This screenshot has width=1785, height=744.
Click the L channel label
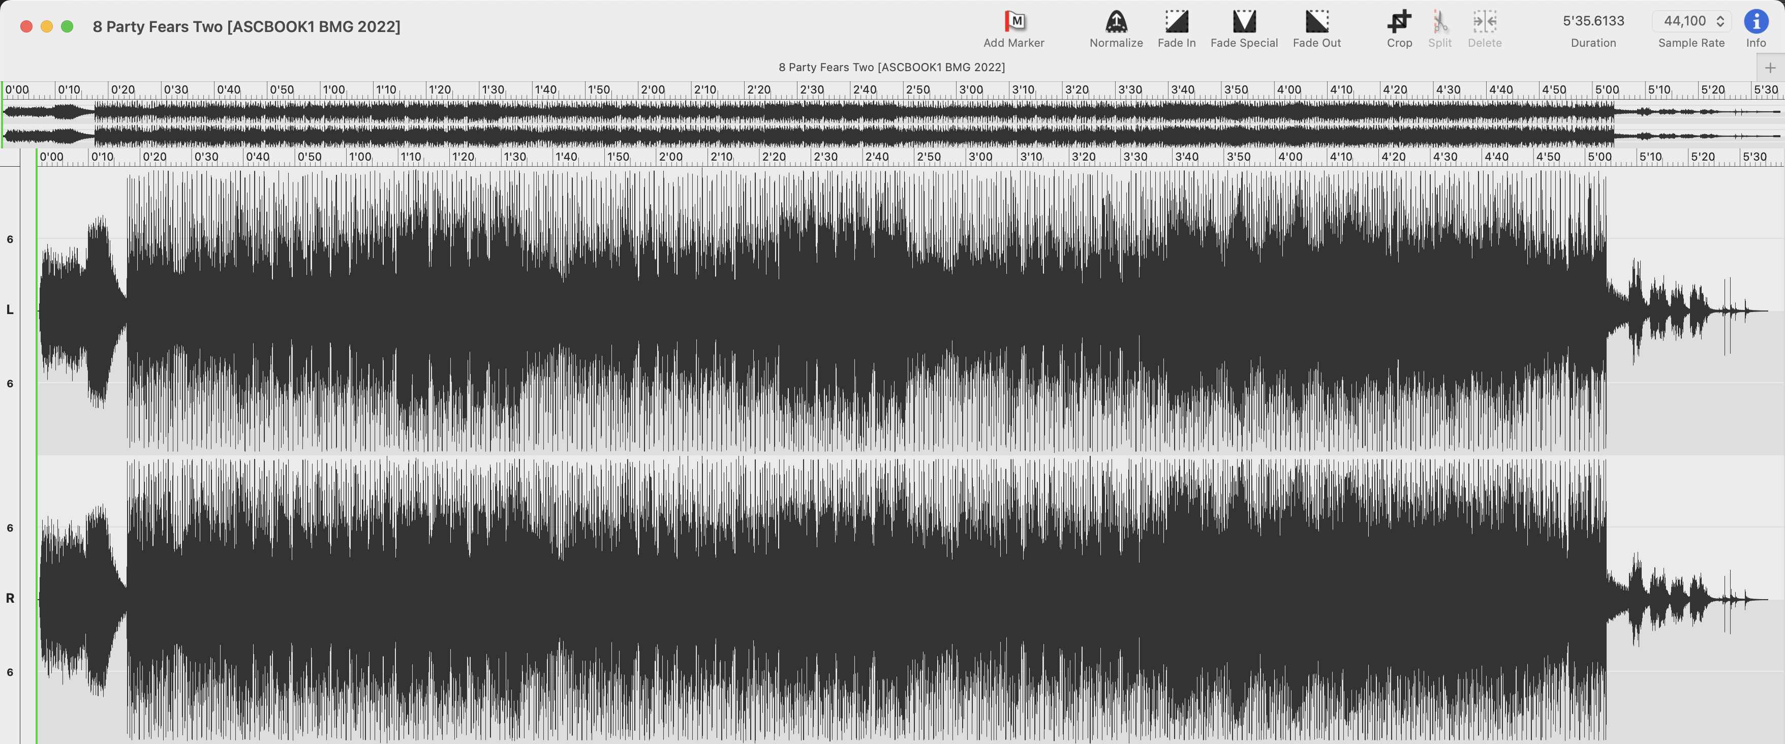pyautogui.click(x=10, y=311)
